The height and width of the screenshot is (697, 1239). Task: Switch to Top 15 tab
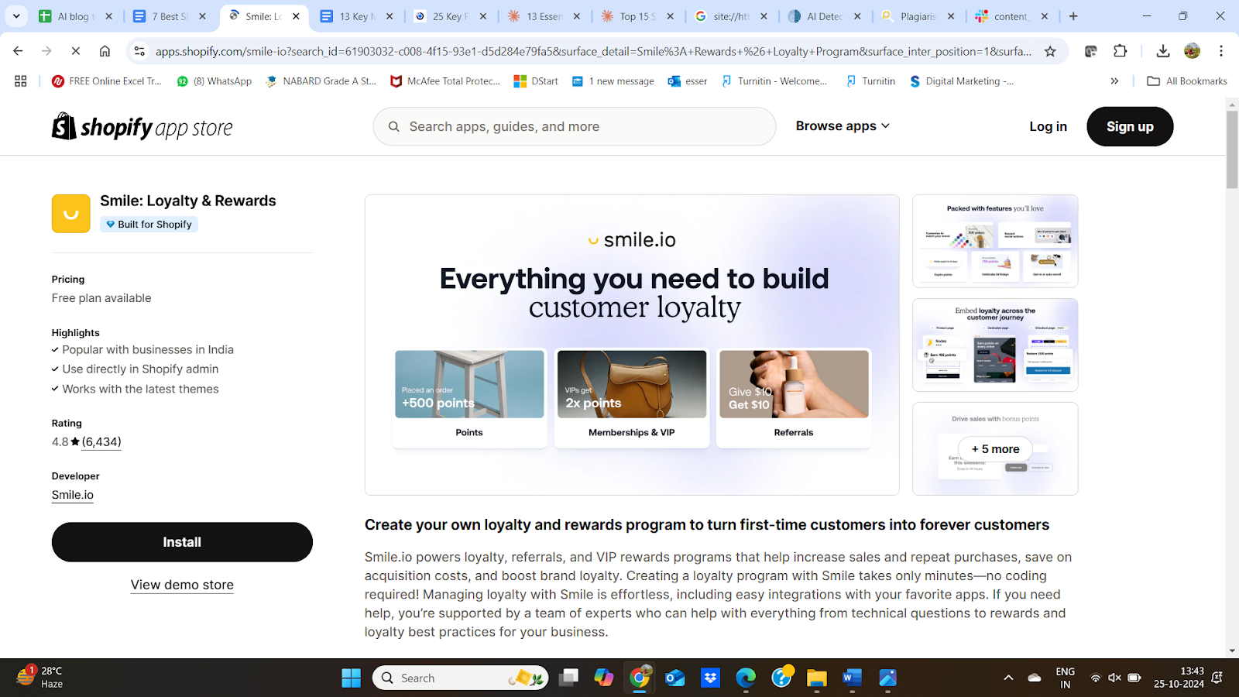(x=638, y=16)
